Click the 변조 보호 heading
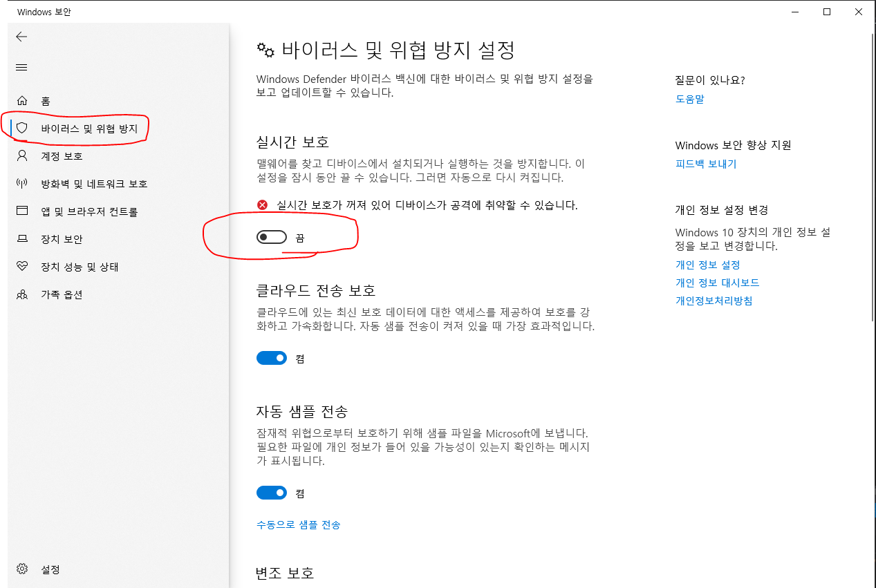This screenshot has width=876, height=588. tap(285, 573)
